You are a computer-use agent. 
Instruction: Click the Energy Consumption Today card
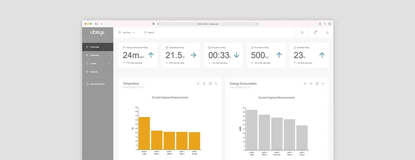[138, 55]
